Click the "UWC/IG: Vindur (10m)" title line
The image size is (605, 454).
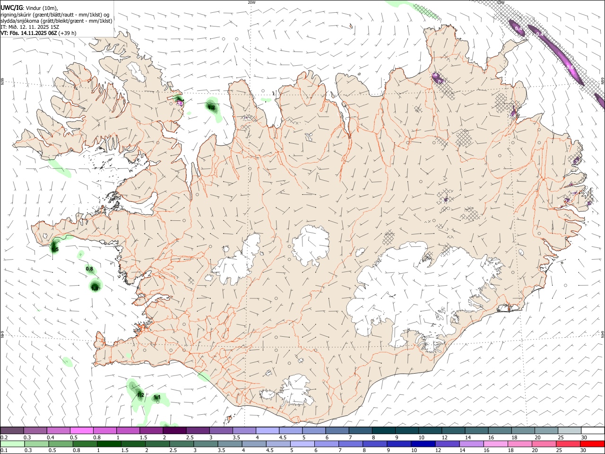29,8
